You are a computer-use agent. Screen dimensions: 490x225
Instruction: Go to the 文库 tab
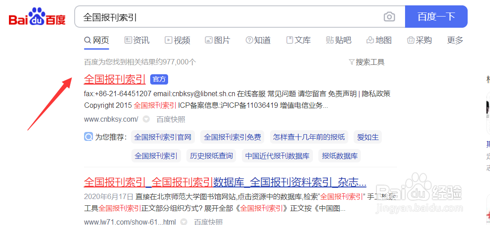tap(299, 40)
